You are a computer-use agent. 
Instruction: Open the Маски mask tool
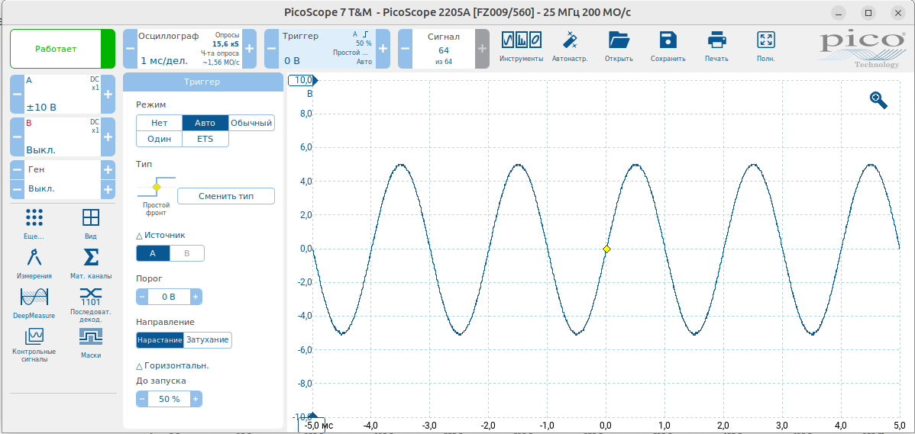tap(91, 337)
